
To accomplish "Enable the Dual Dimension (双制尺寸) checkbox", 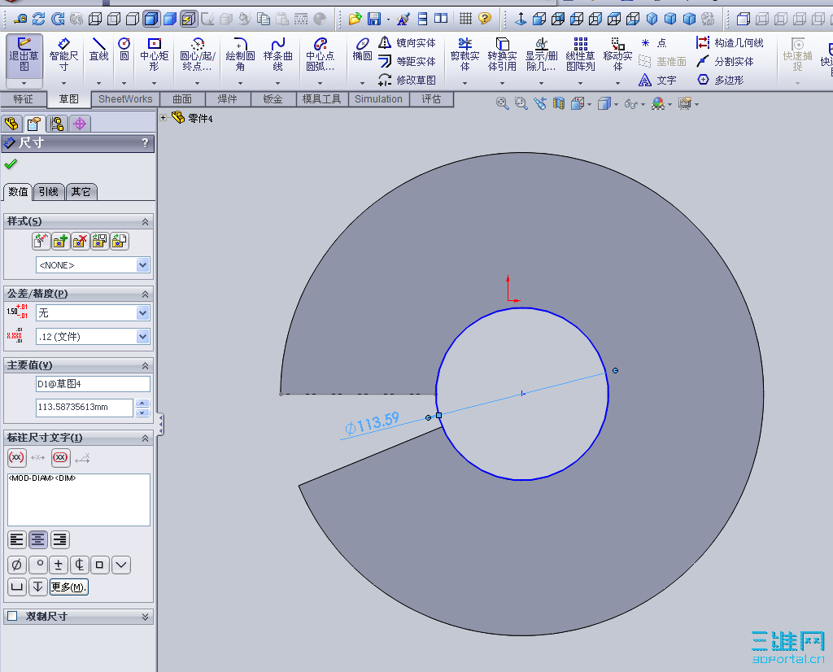I will coord(12,617).
